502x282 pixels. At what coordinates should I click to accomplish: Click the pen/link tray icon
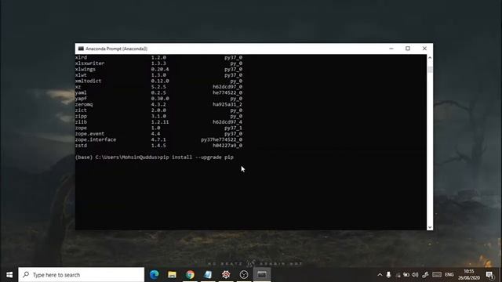(425, 275)
